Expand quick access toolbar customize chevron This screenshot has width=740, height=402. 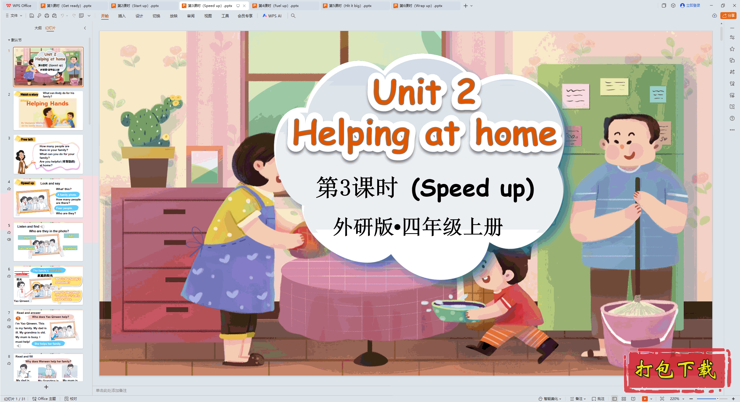(x=89, y=16)
